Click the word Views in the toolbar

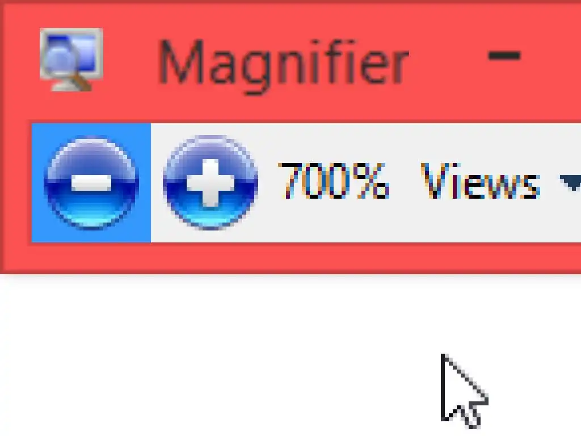[480, 181]
